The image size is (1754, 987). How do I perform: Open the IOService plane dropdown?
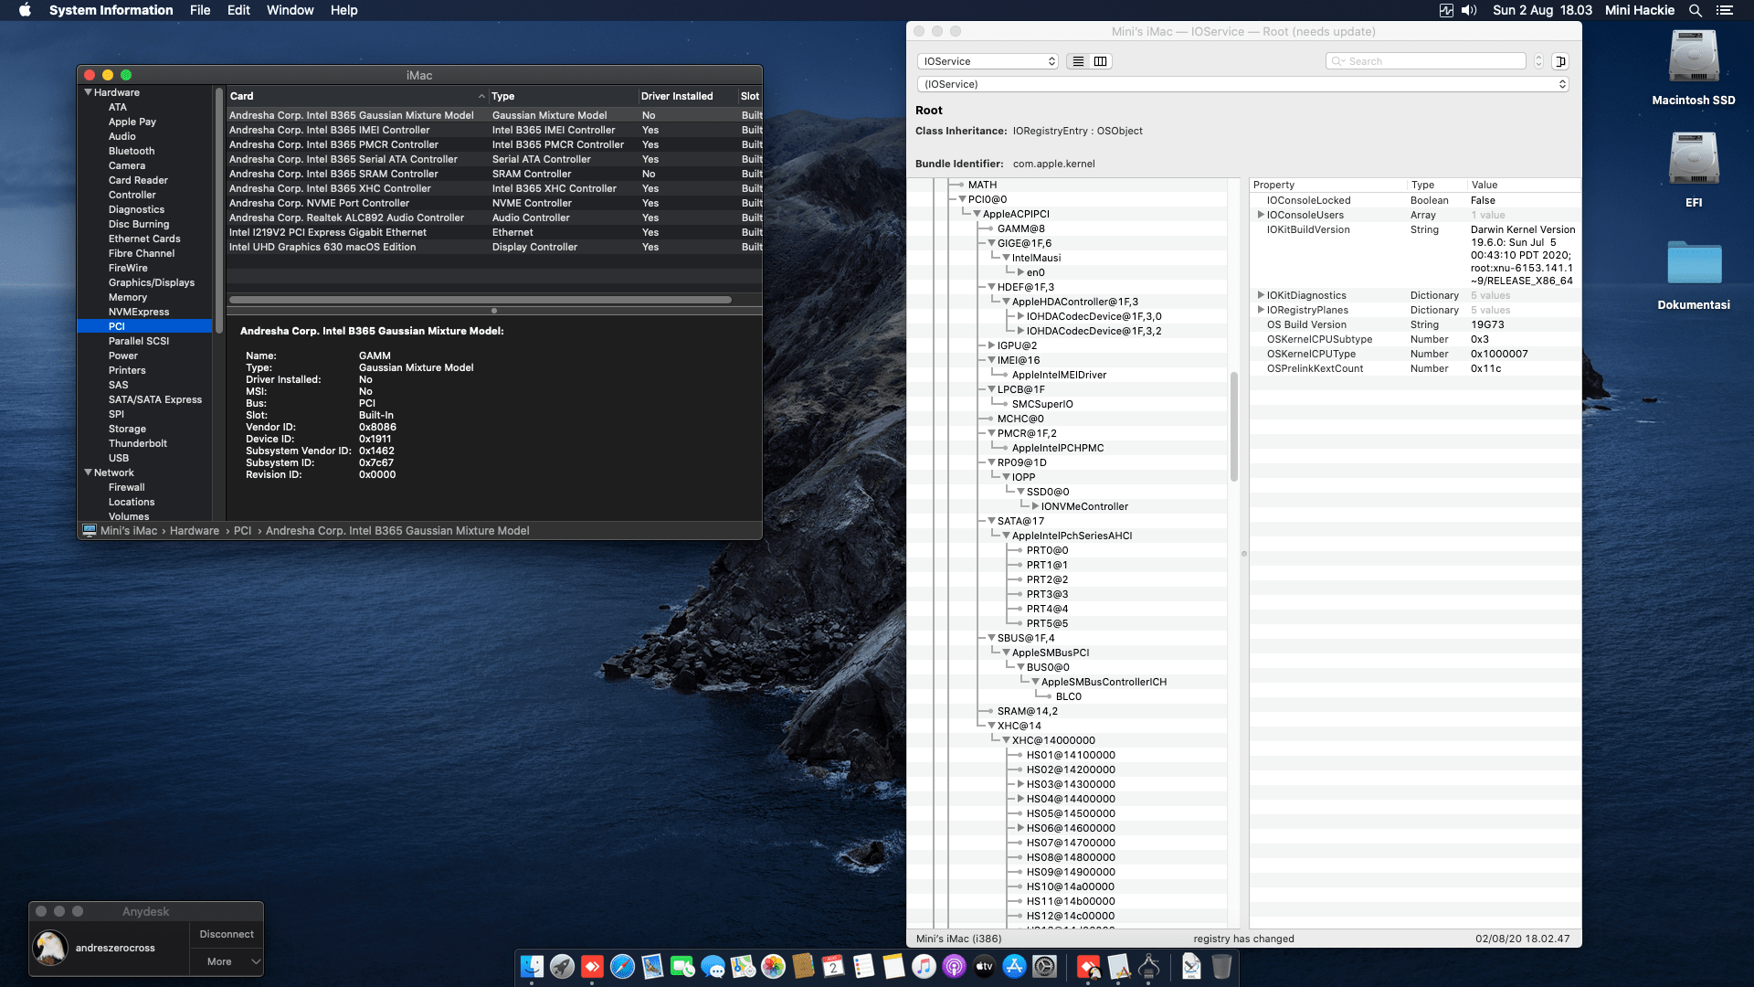[987, 61]
